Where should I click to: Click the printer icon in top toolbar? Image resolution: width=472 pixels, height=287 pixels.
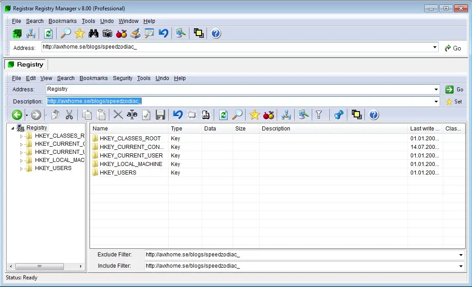click(x=135, y=33)
